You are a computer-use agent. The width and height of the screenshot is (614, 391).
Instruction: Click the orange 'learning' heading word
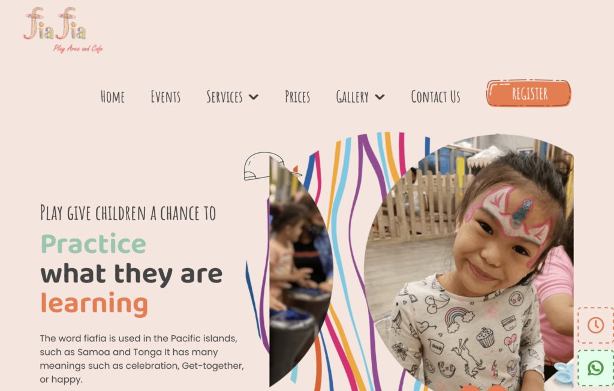point(94,303)
